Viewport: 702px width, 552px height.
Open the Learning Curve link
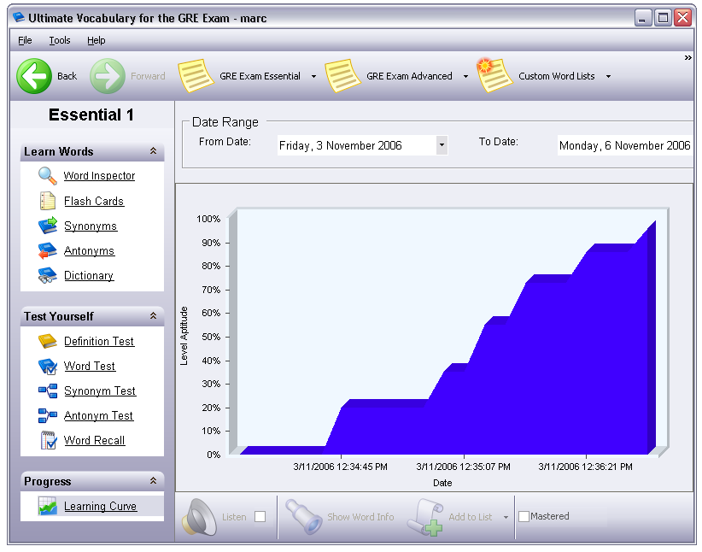click(x=100, y=507)
